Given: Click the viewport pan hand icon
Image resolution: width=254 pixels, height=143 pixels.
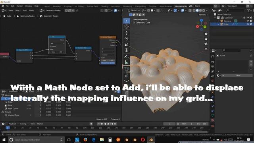Looking at the screenshot, I should [x=206, y=39].
